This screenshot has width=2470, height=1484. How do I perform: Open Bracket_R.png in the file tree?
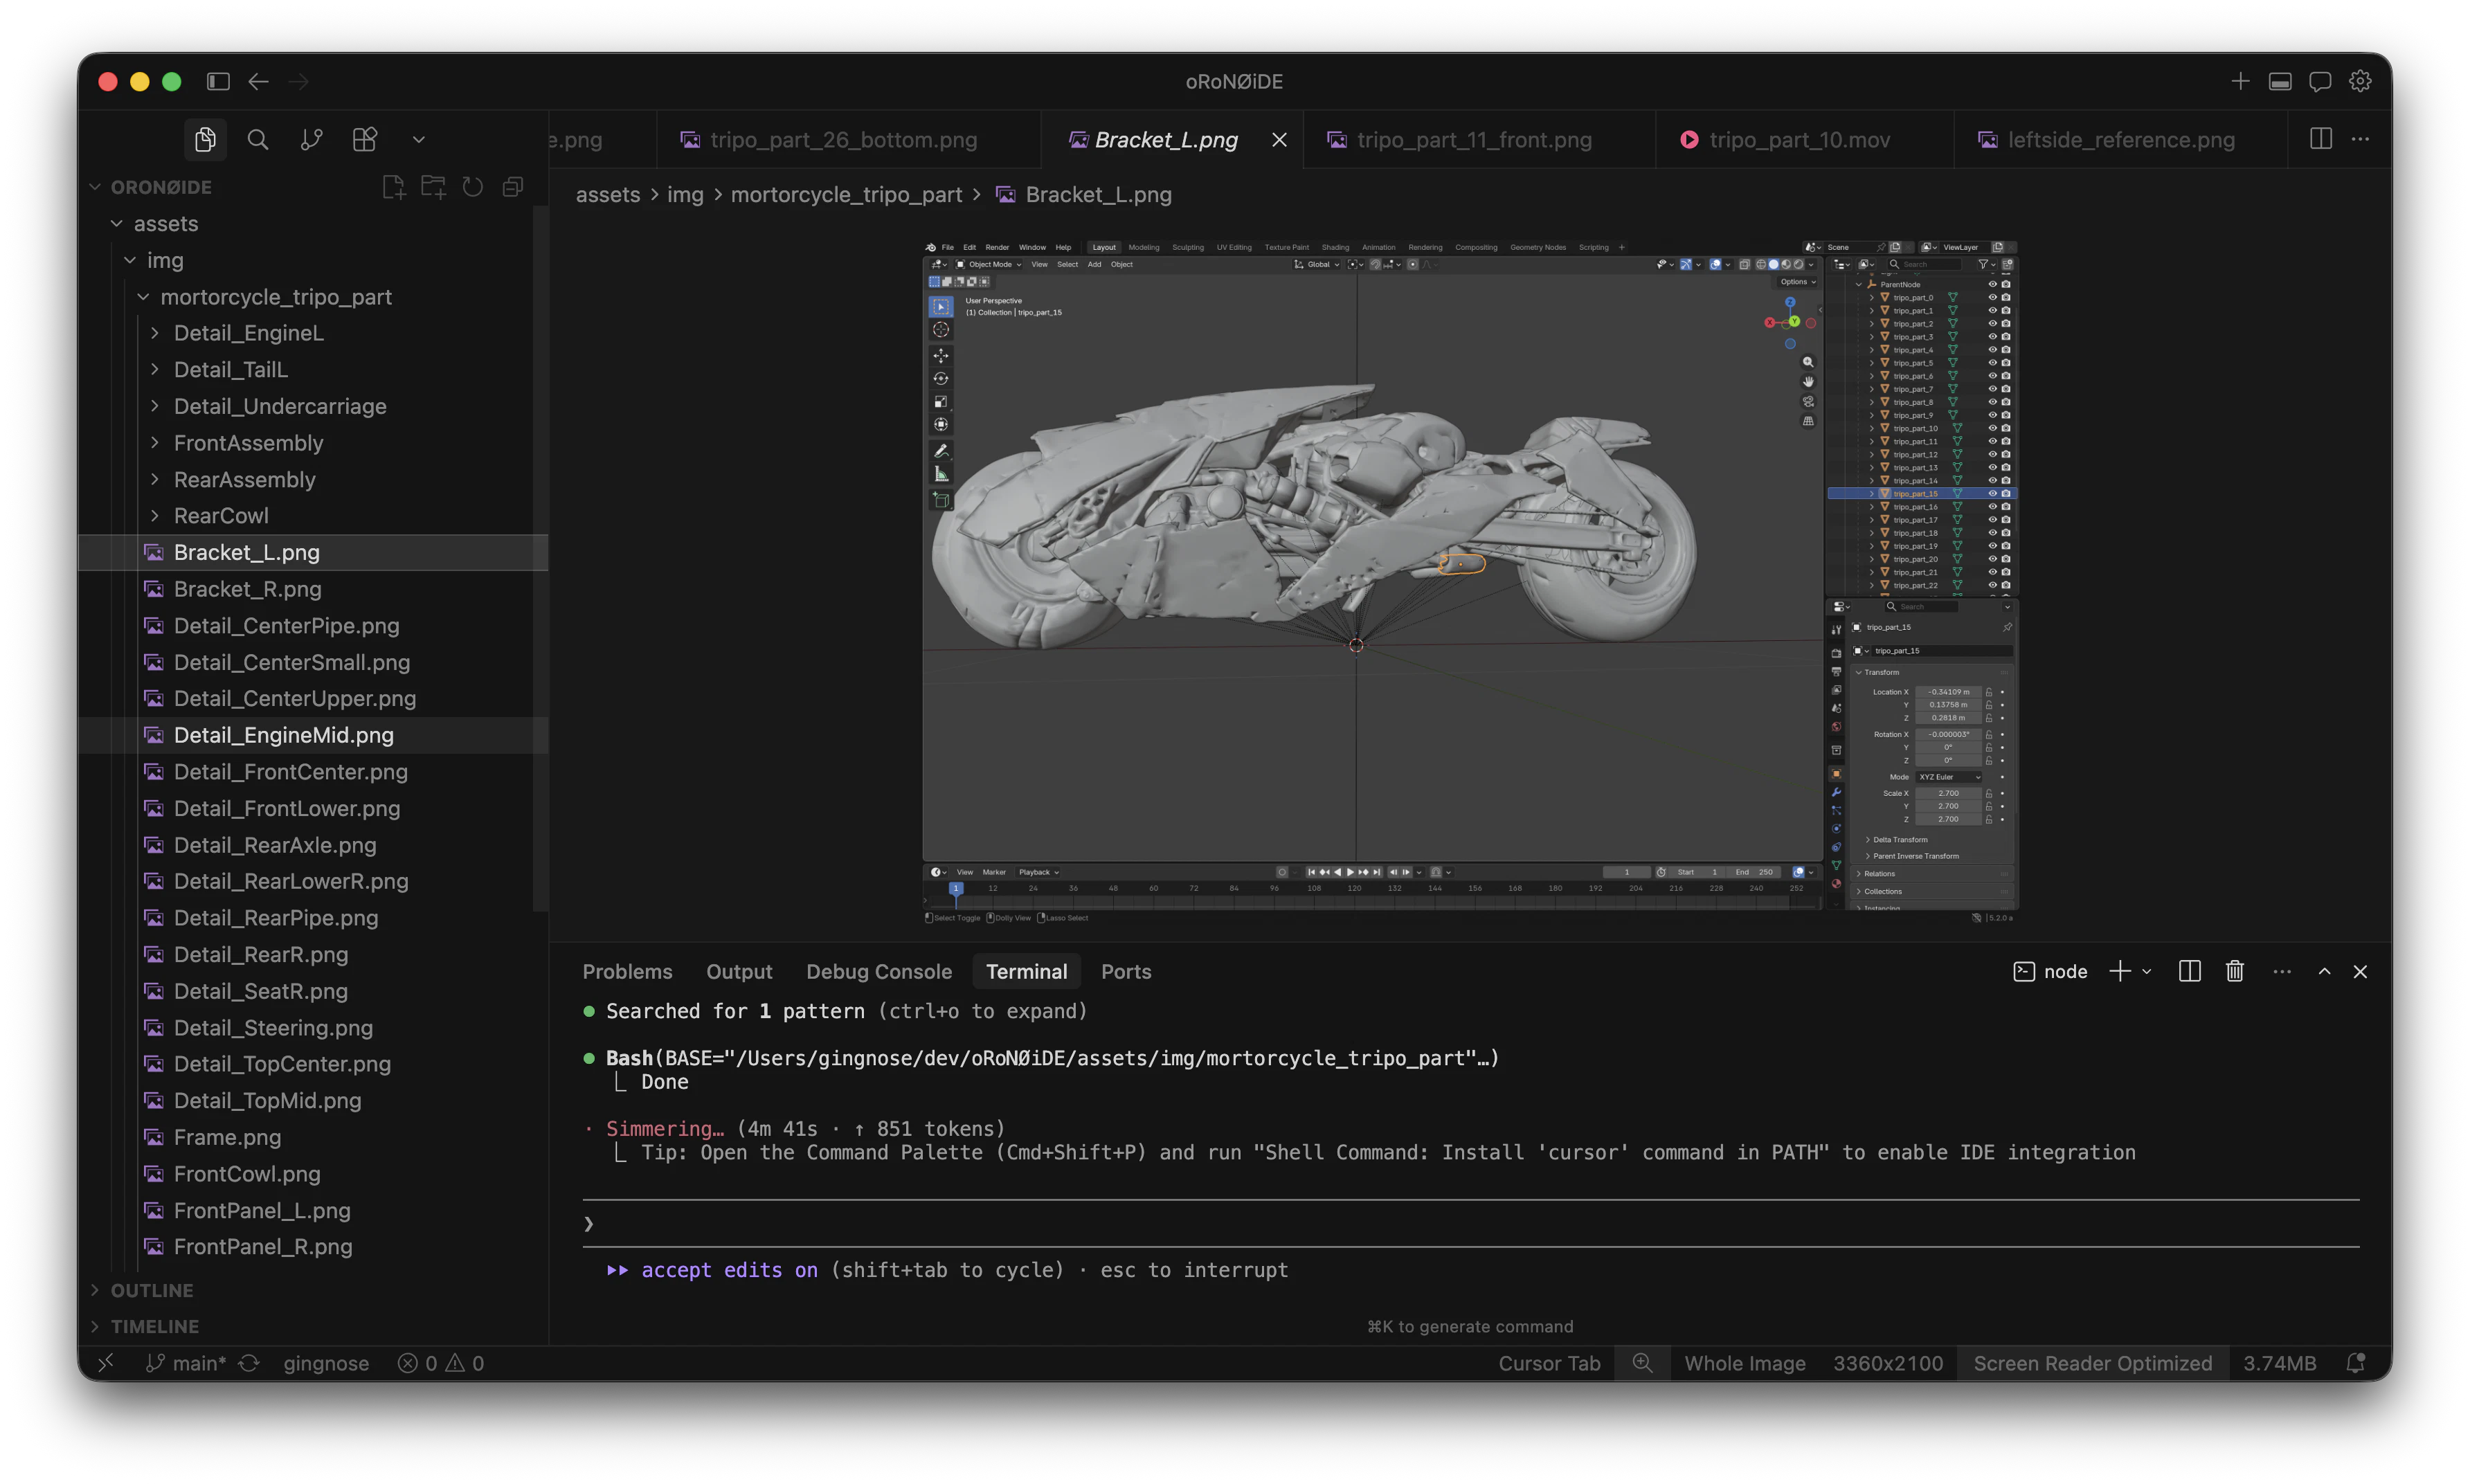coord(312,589)
